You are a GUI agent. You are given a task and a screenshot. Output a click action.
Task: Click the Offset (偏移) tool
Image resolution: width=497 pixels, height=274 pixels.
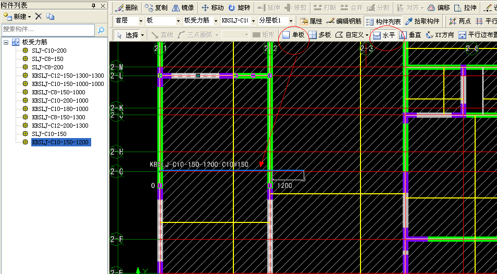pyautogui.click(x=438, y=8)
